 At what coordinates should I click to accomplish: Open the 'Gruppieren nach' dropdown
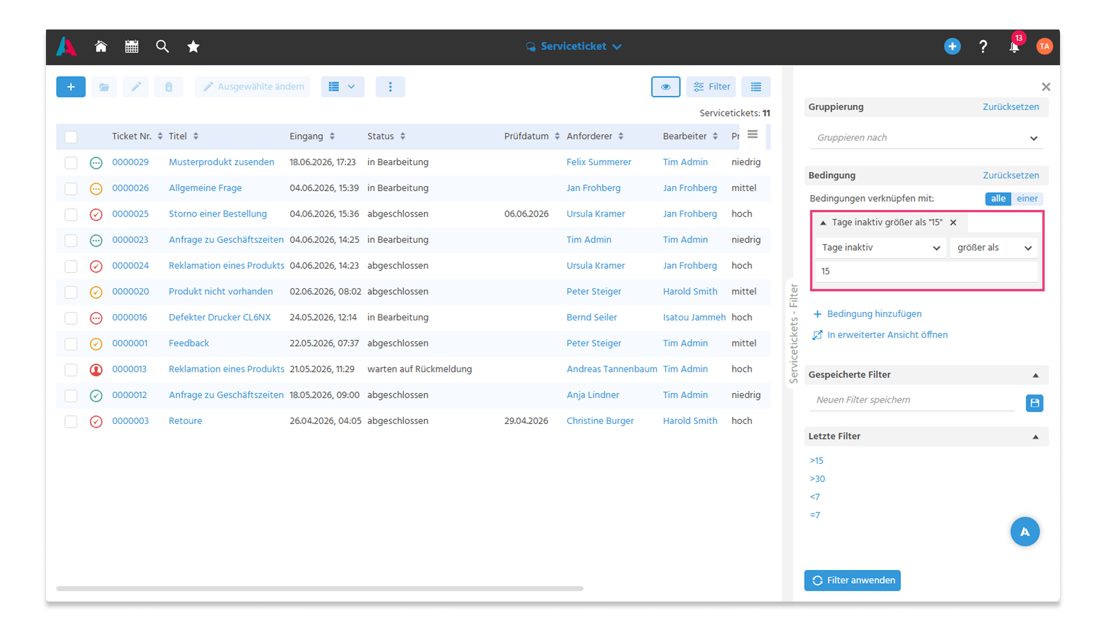926,138
